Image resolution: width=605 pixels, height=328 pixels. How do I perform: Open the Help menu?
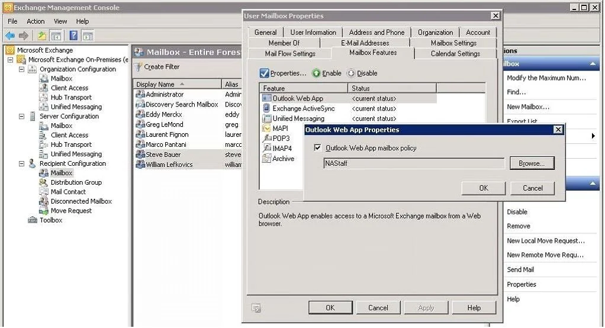[82, 21]
